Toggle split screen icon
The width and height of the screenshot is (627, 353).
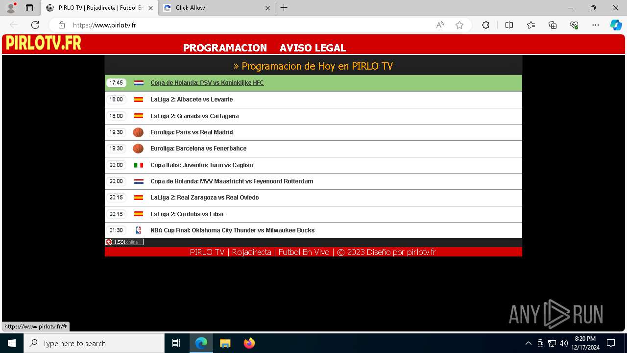(x=509, y=25)
